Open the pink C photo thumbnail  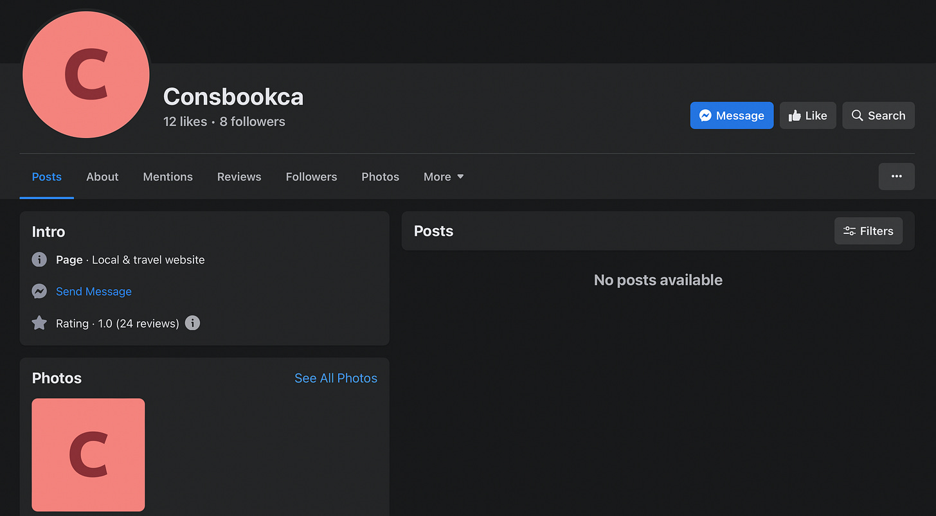click(x=88, y=455)
